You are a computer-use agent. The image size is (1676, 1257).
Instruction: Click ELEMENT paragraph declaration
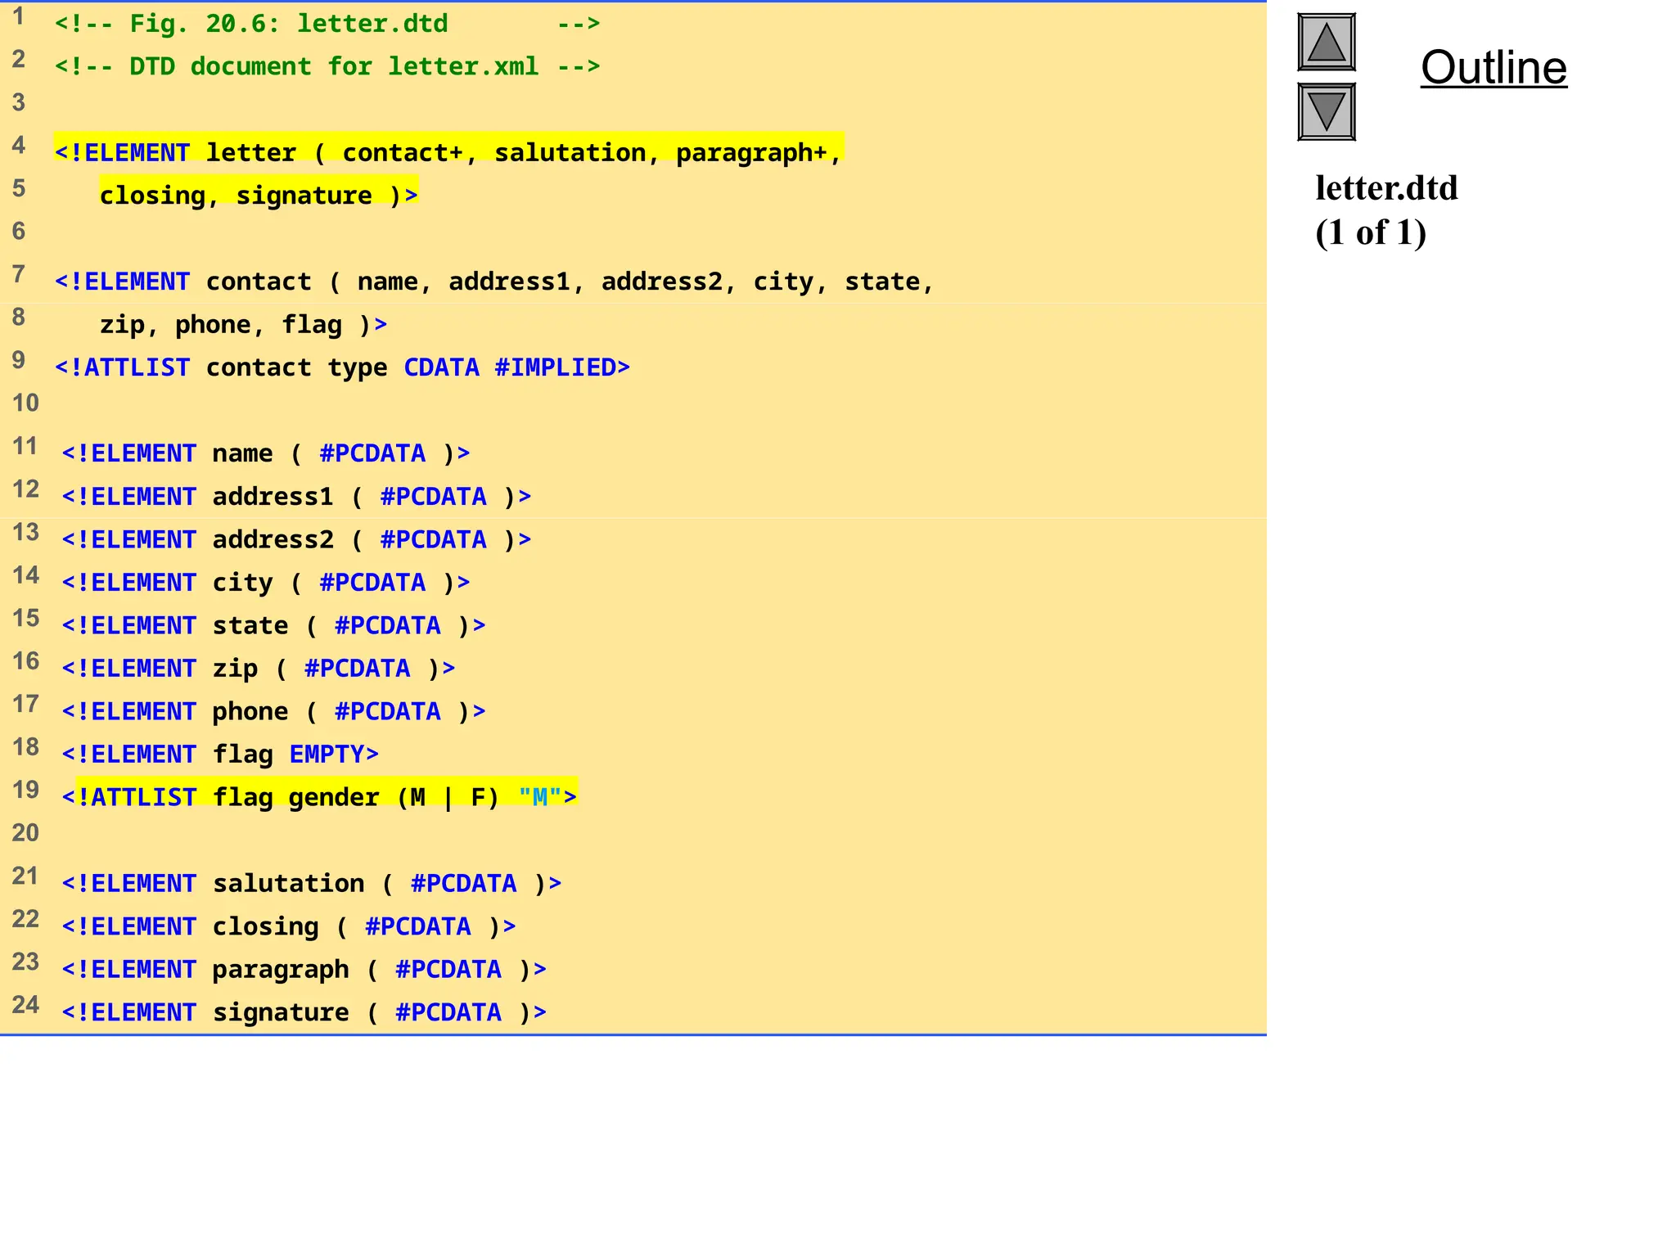304,970
